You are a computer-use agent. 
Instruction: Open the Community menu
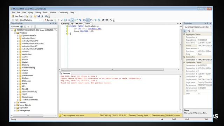(63, 13)
